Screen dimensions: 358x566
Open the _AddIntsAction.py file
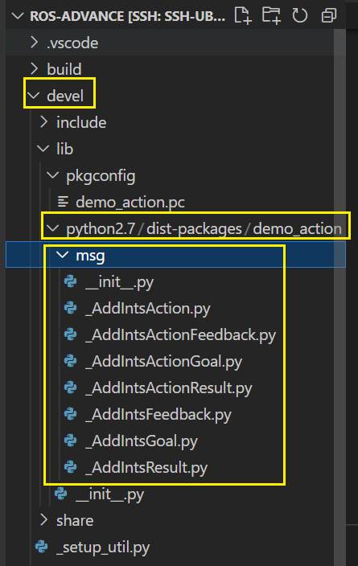[148, 309]
